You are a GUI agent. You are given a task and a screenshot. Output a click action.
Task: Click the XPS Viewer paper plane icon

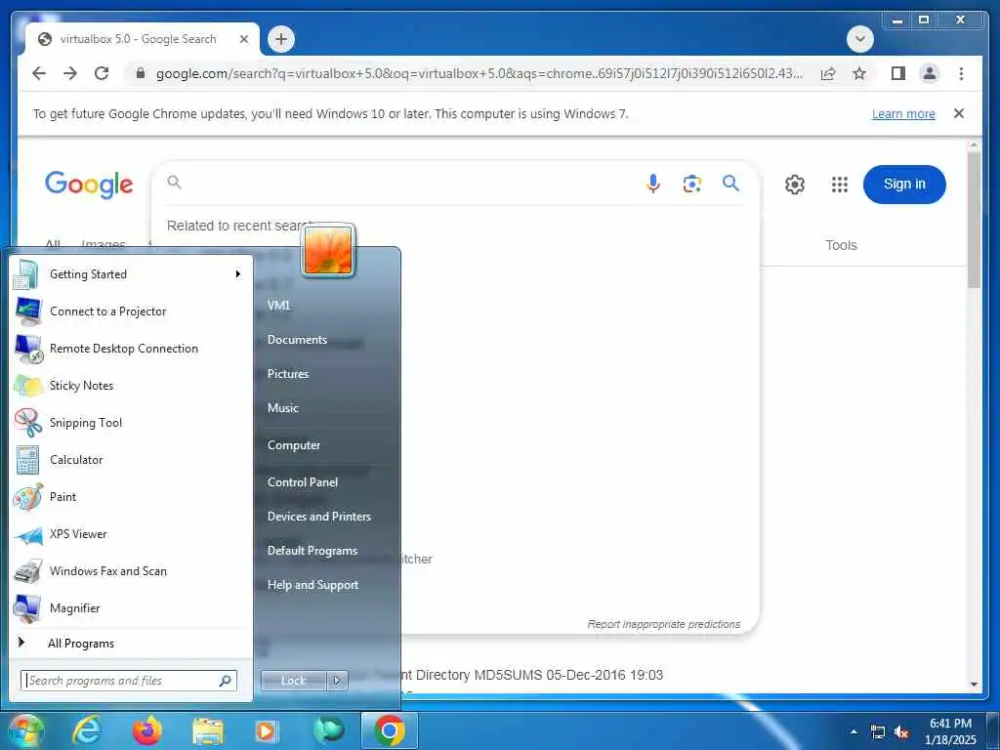point(28,534)
